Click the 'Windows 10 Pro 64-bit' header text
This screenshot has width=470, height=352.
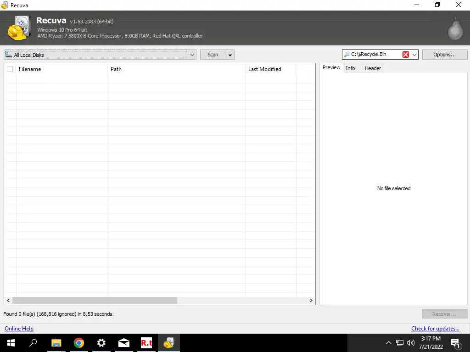pyautogui.click(x=62, y=30)
